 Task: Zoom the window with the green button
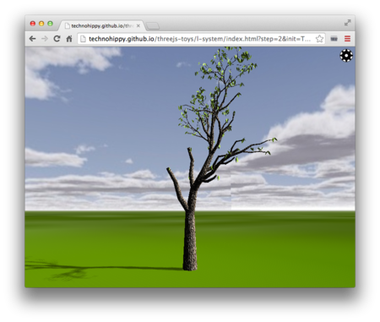[50, 24]
